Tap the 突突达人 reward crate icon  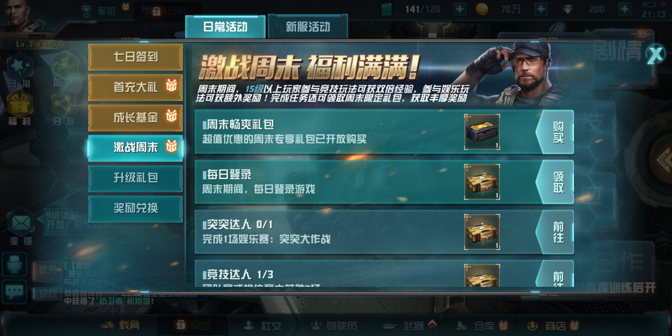pos(482,232)
